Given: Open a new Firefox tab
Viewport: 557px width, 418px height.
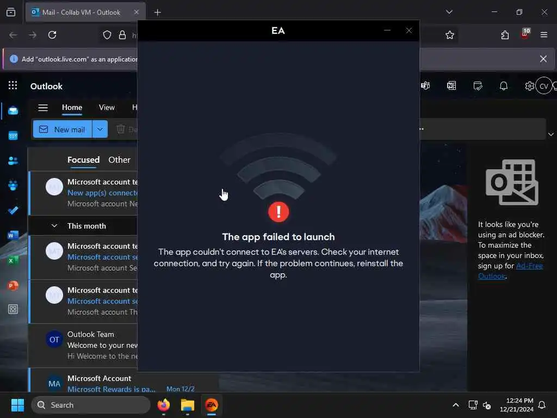Looking at the screenshot, I should point(157,13).
